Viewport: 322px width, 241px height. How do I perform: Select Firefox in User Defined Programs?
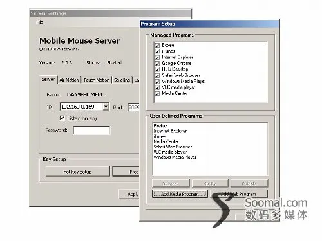(160, 126)
